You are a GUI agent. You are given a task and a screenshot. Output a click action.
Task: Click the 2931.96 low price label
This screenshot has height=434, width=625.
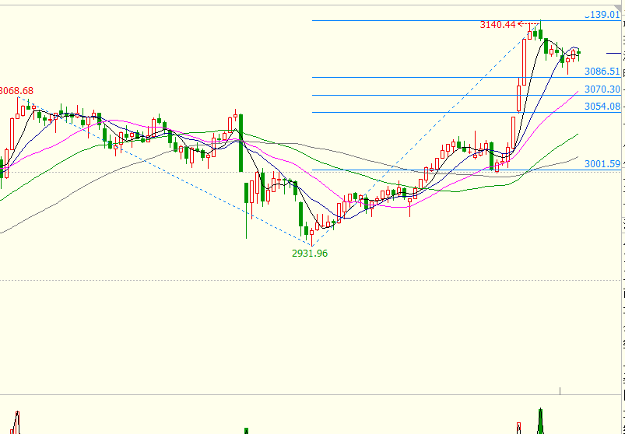pos(310,254)
